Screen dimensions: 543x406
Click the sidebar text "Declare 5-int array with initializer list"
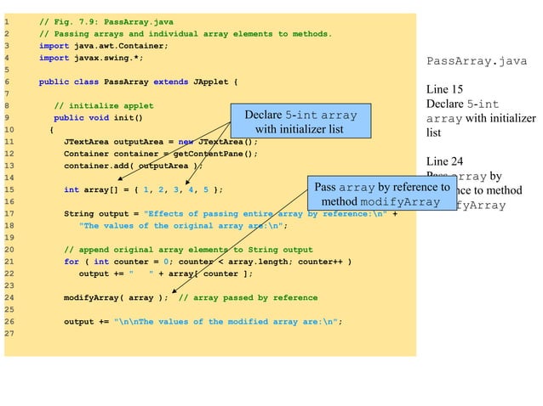click(x=482, y=118)
